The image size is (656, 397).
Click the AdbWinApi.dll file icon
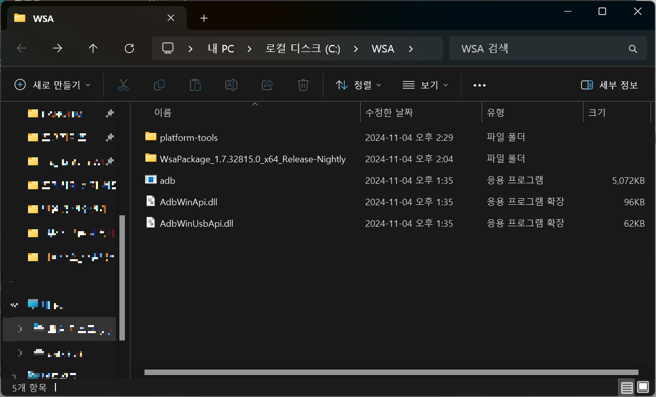[150, 201]
